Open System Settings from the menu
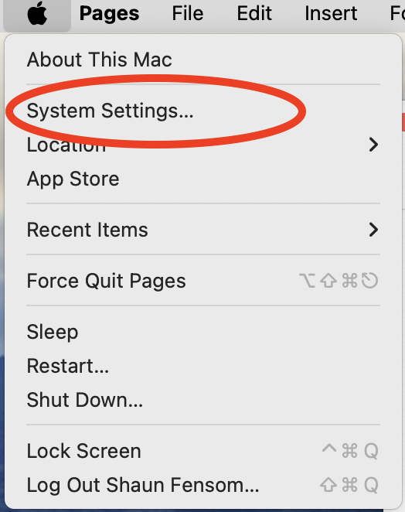 (110, 111)
